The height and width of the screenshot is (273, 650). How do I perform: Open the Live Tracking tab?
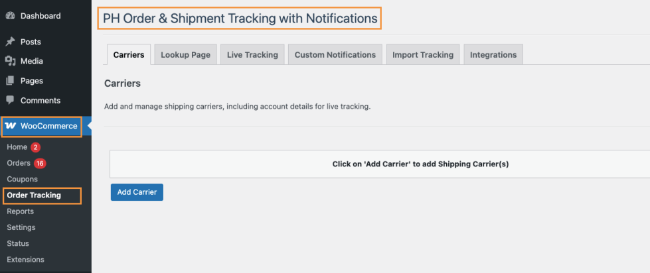[x=252, y=55]
